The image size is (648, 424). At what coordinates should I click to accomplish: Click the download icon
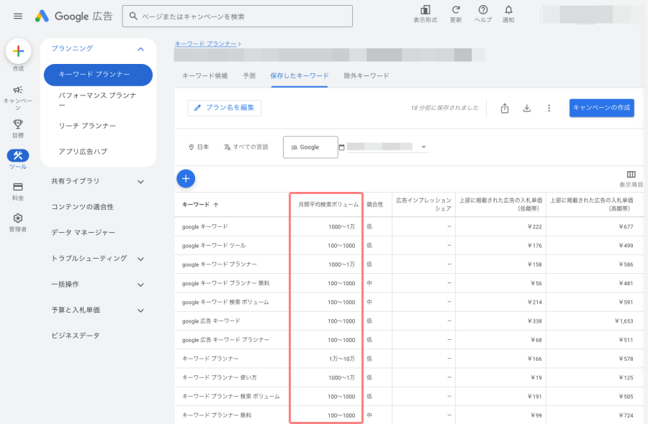(527, 109)
